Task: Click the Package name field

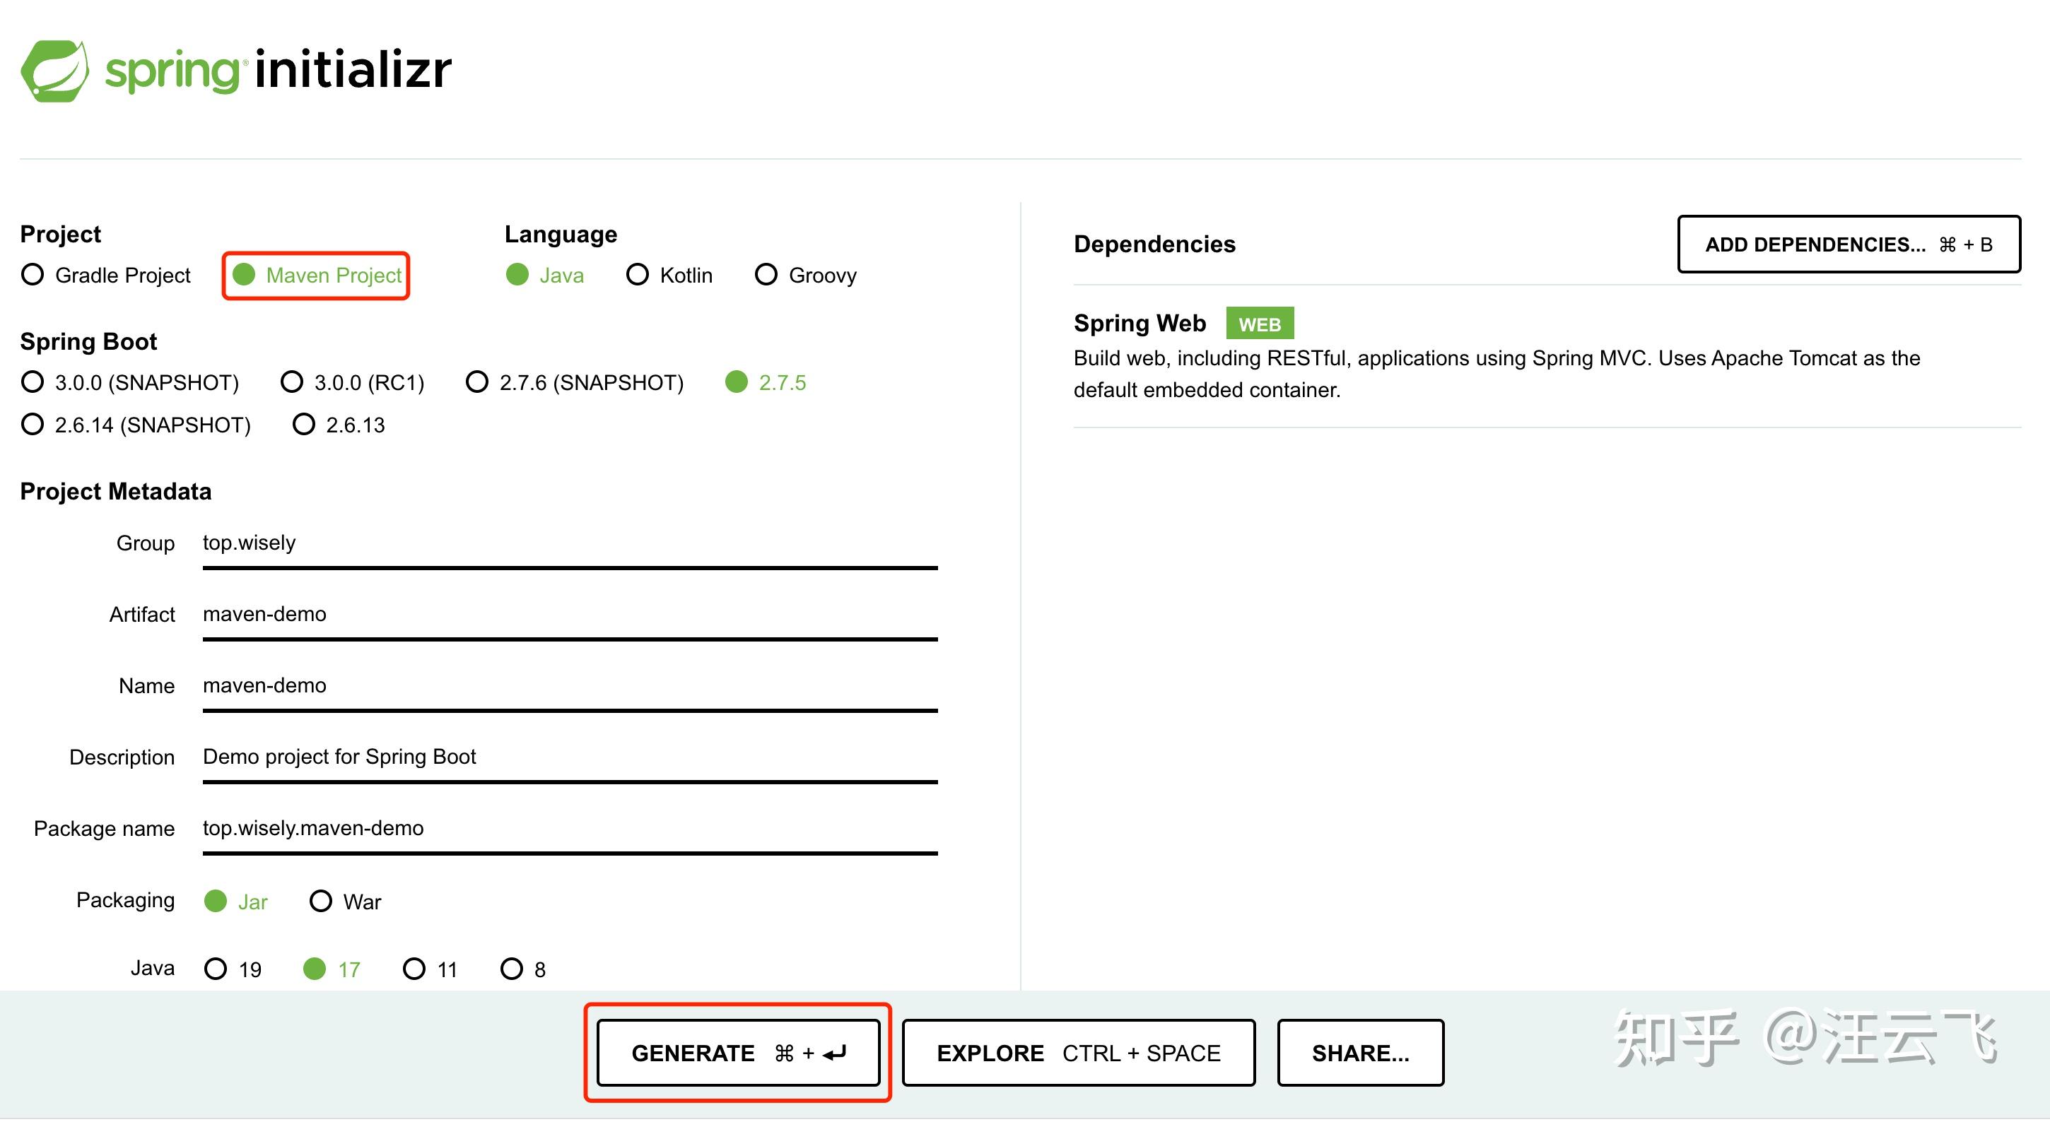Action: (x=569, y=829)
